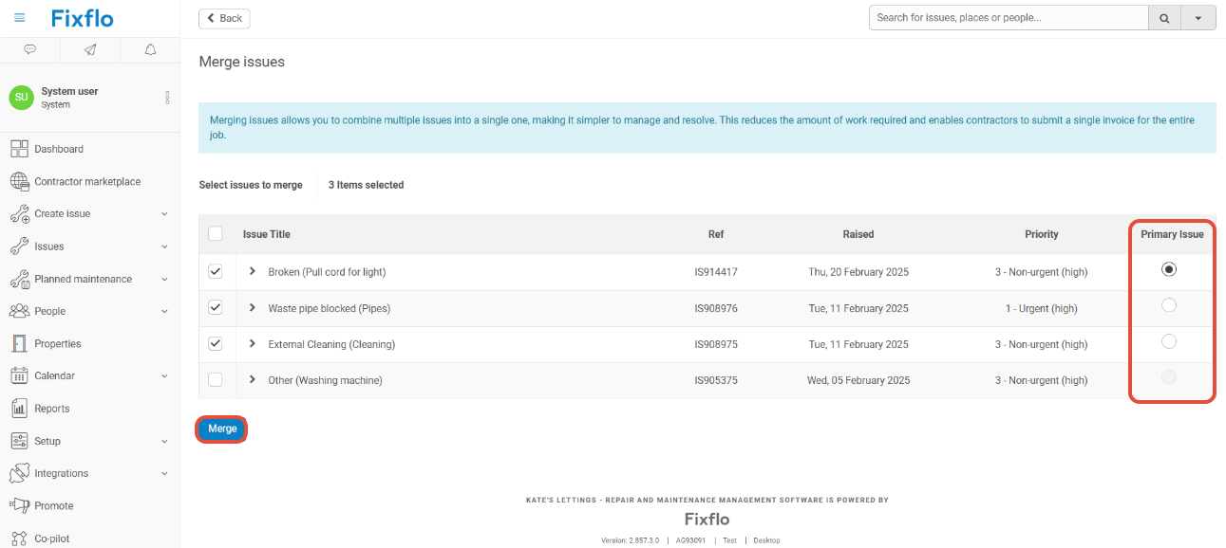The height and width of the screenshot is (548, 1226).
Task: Click the Co-pilot icon
Action: (19, 539)
